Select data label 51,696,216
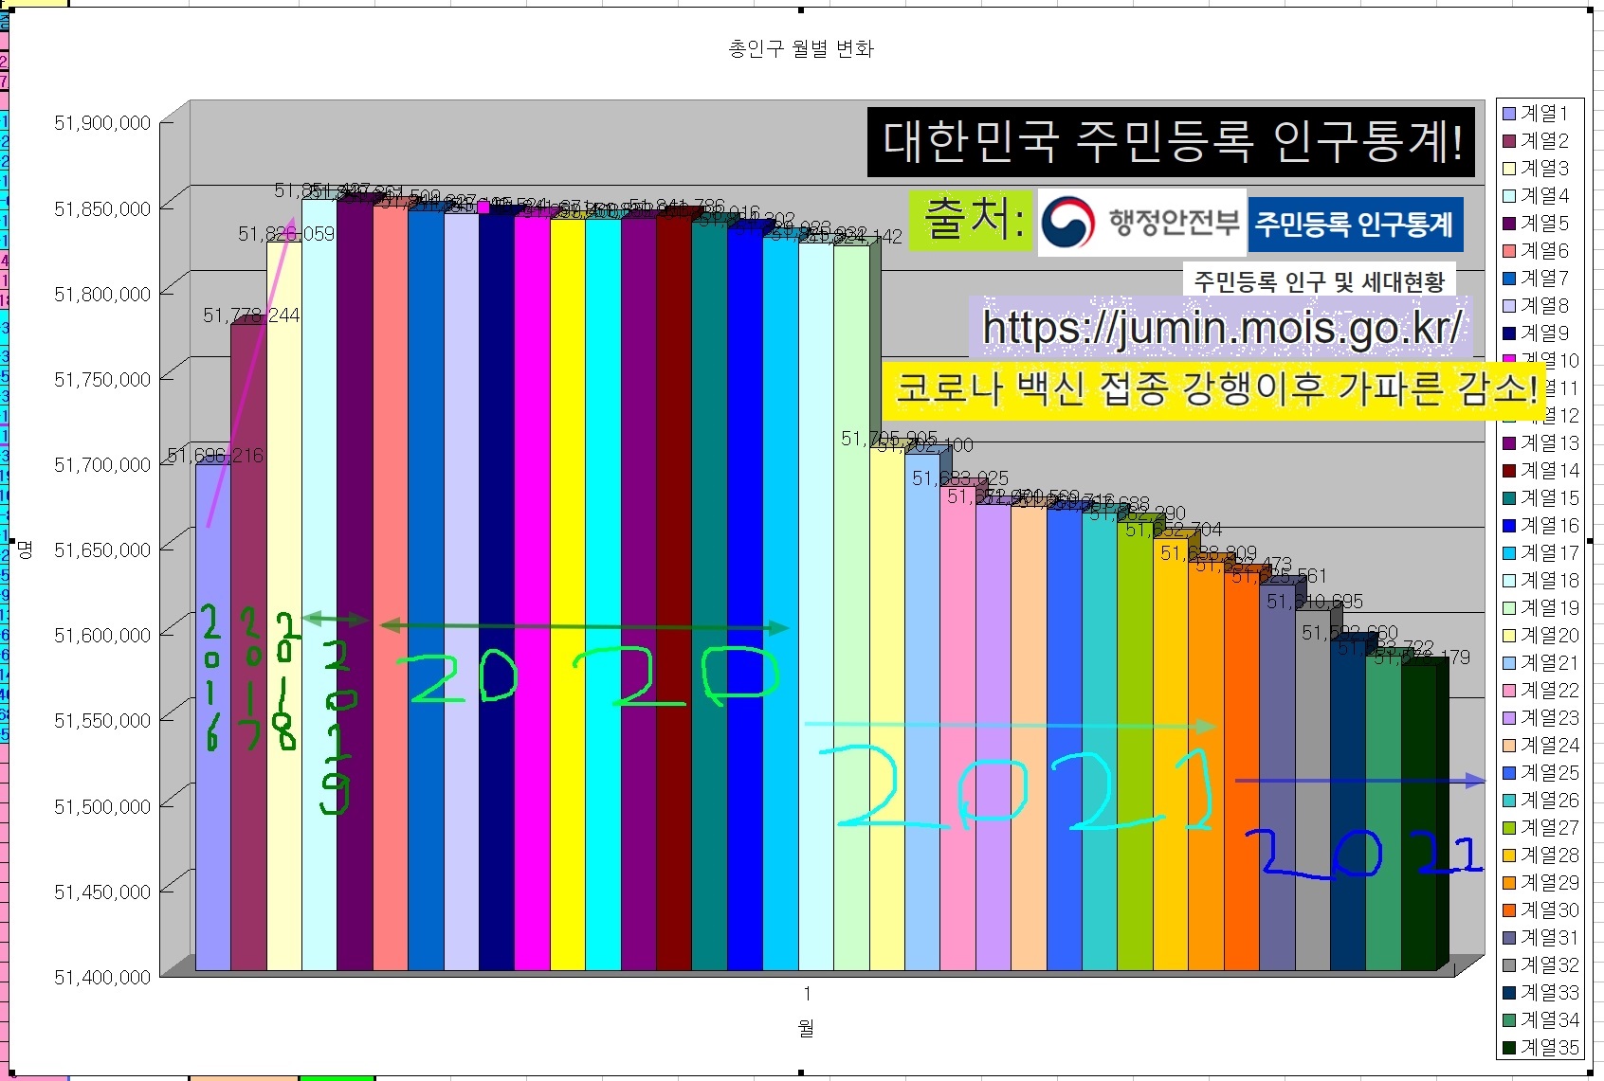This screenshot has width=1604, height=1081. point(215,456)
